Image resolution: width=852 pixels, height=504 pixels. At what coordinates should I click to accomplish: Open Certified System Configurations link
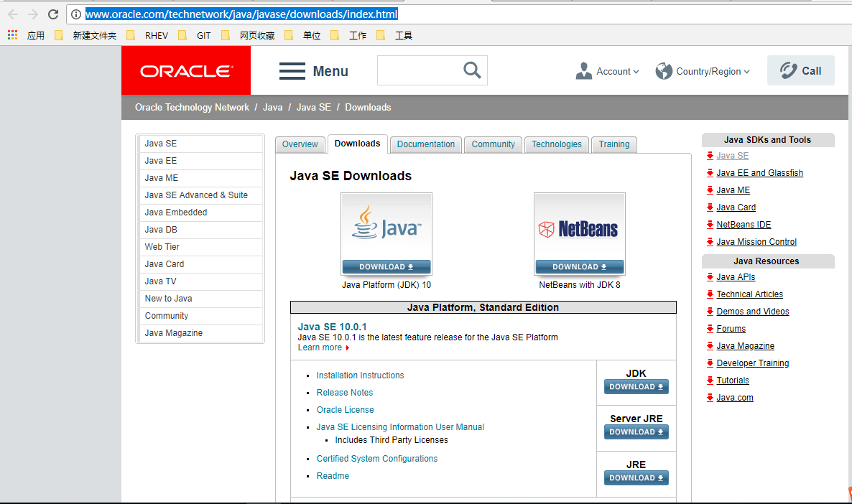pos(377,459)
